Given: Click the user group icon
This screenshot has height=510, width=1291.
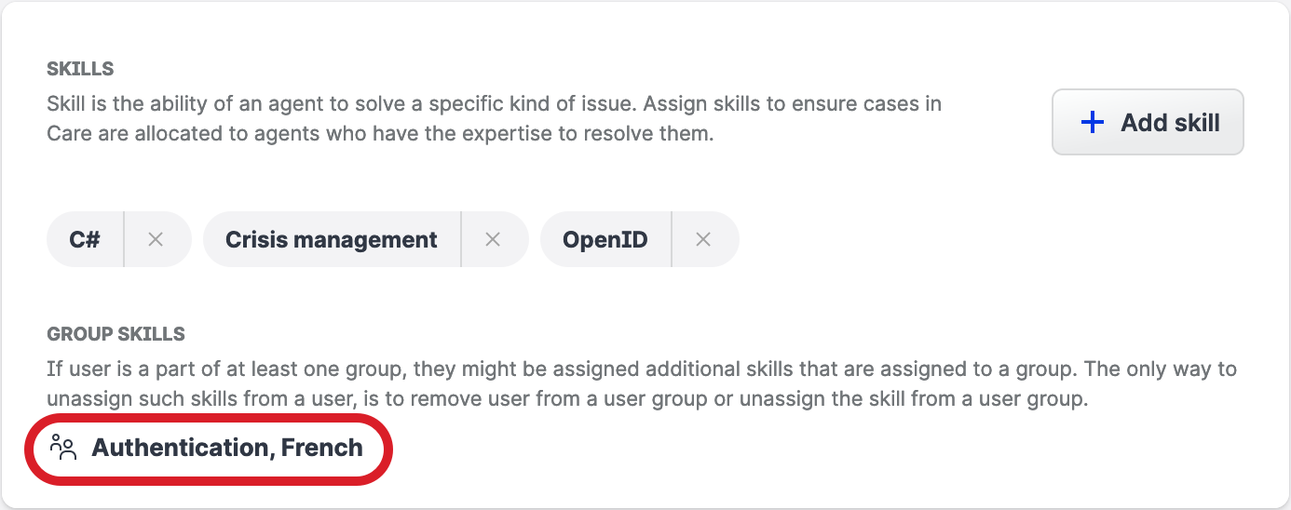Looking at the screenshot, I should click(63, 448).
